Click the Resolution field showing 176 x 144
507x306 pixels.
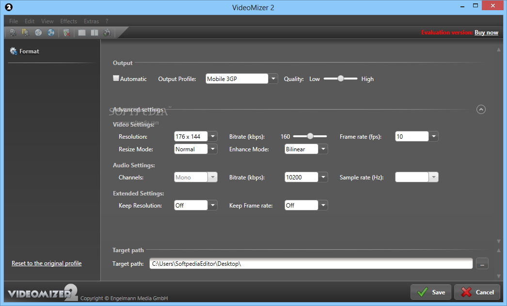[191, 136]
